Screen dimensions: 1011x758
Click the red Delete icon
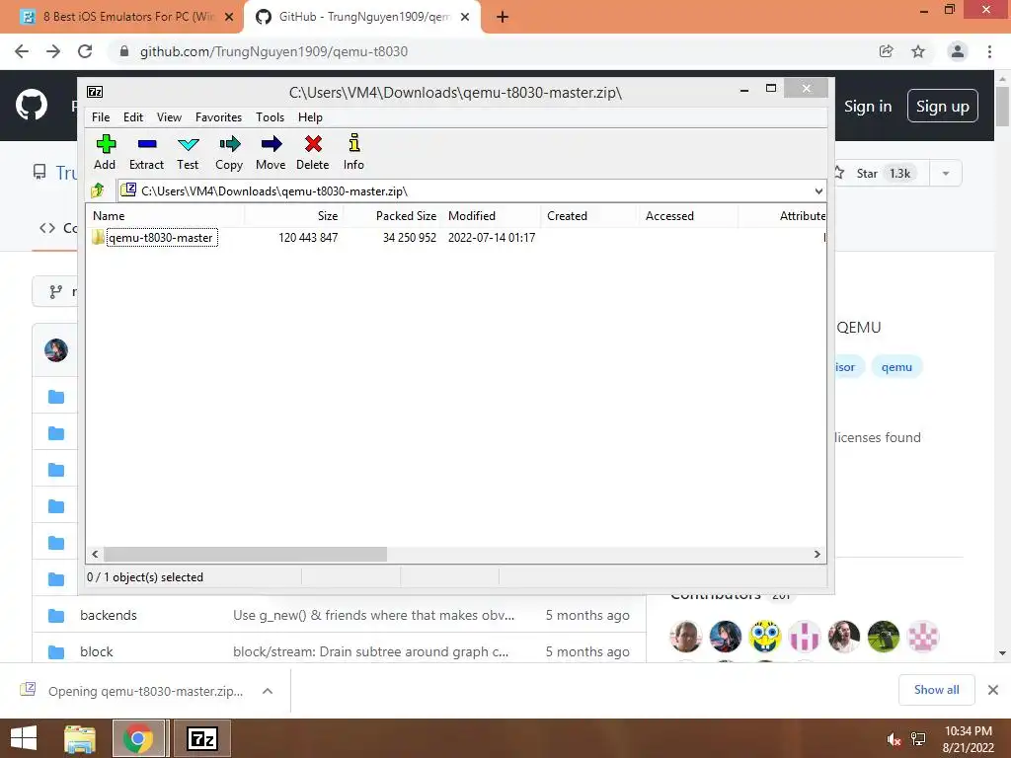tap(313, 152)
